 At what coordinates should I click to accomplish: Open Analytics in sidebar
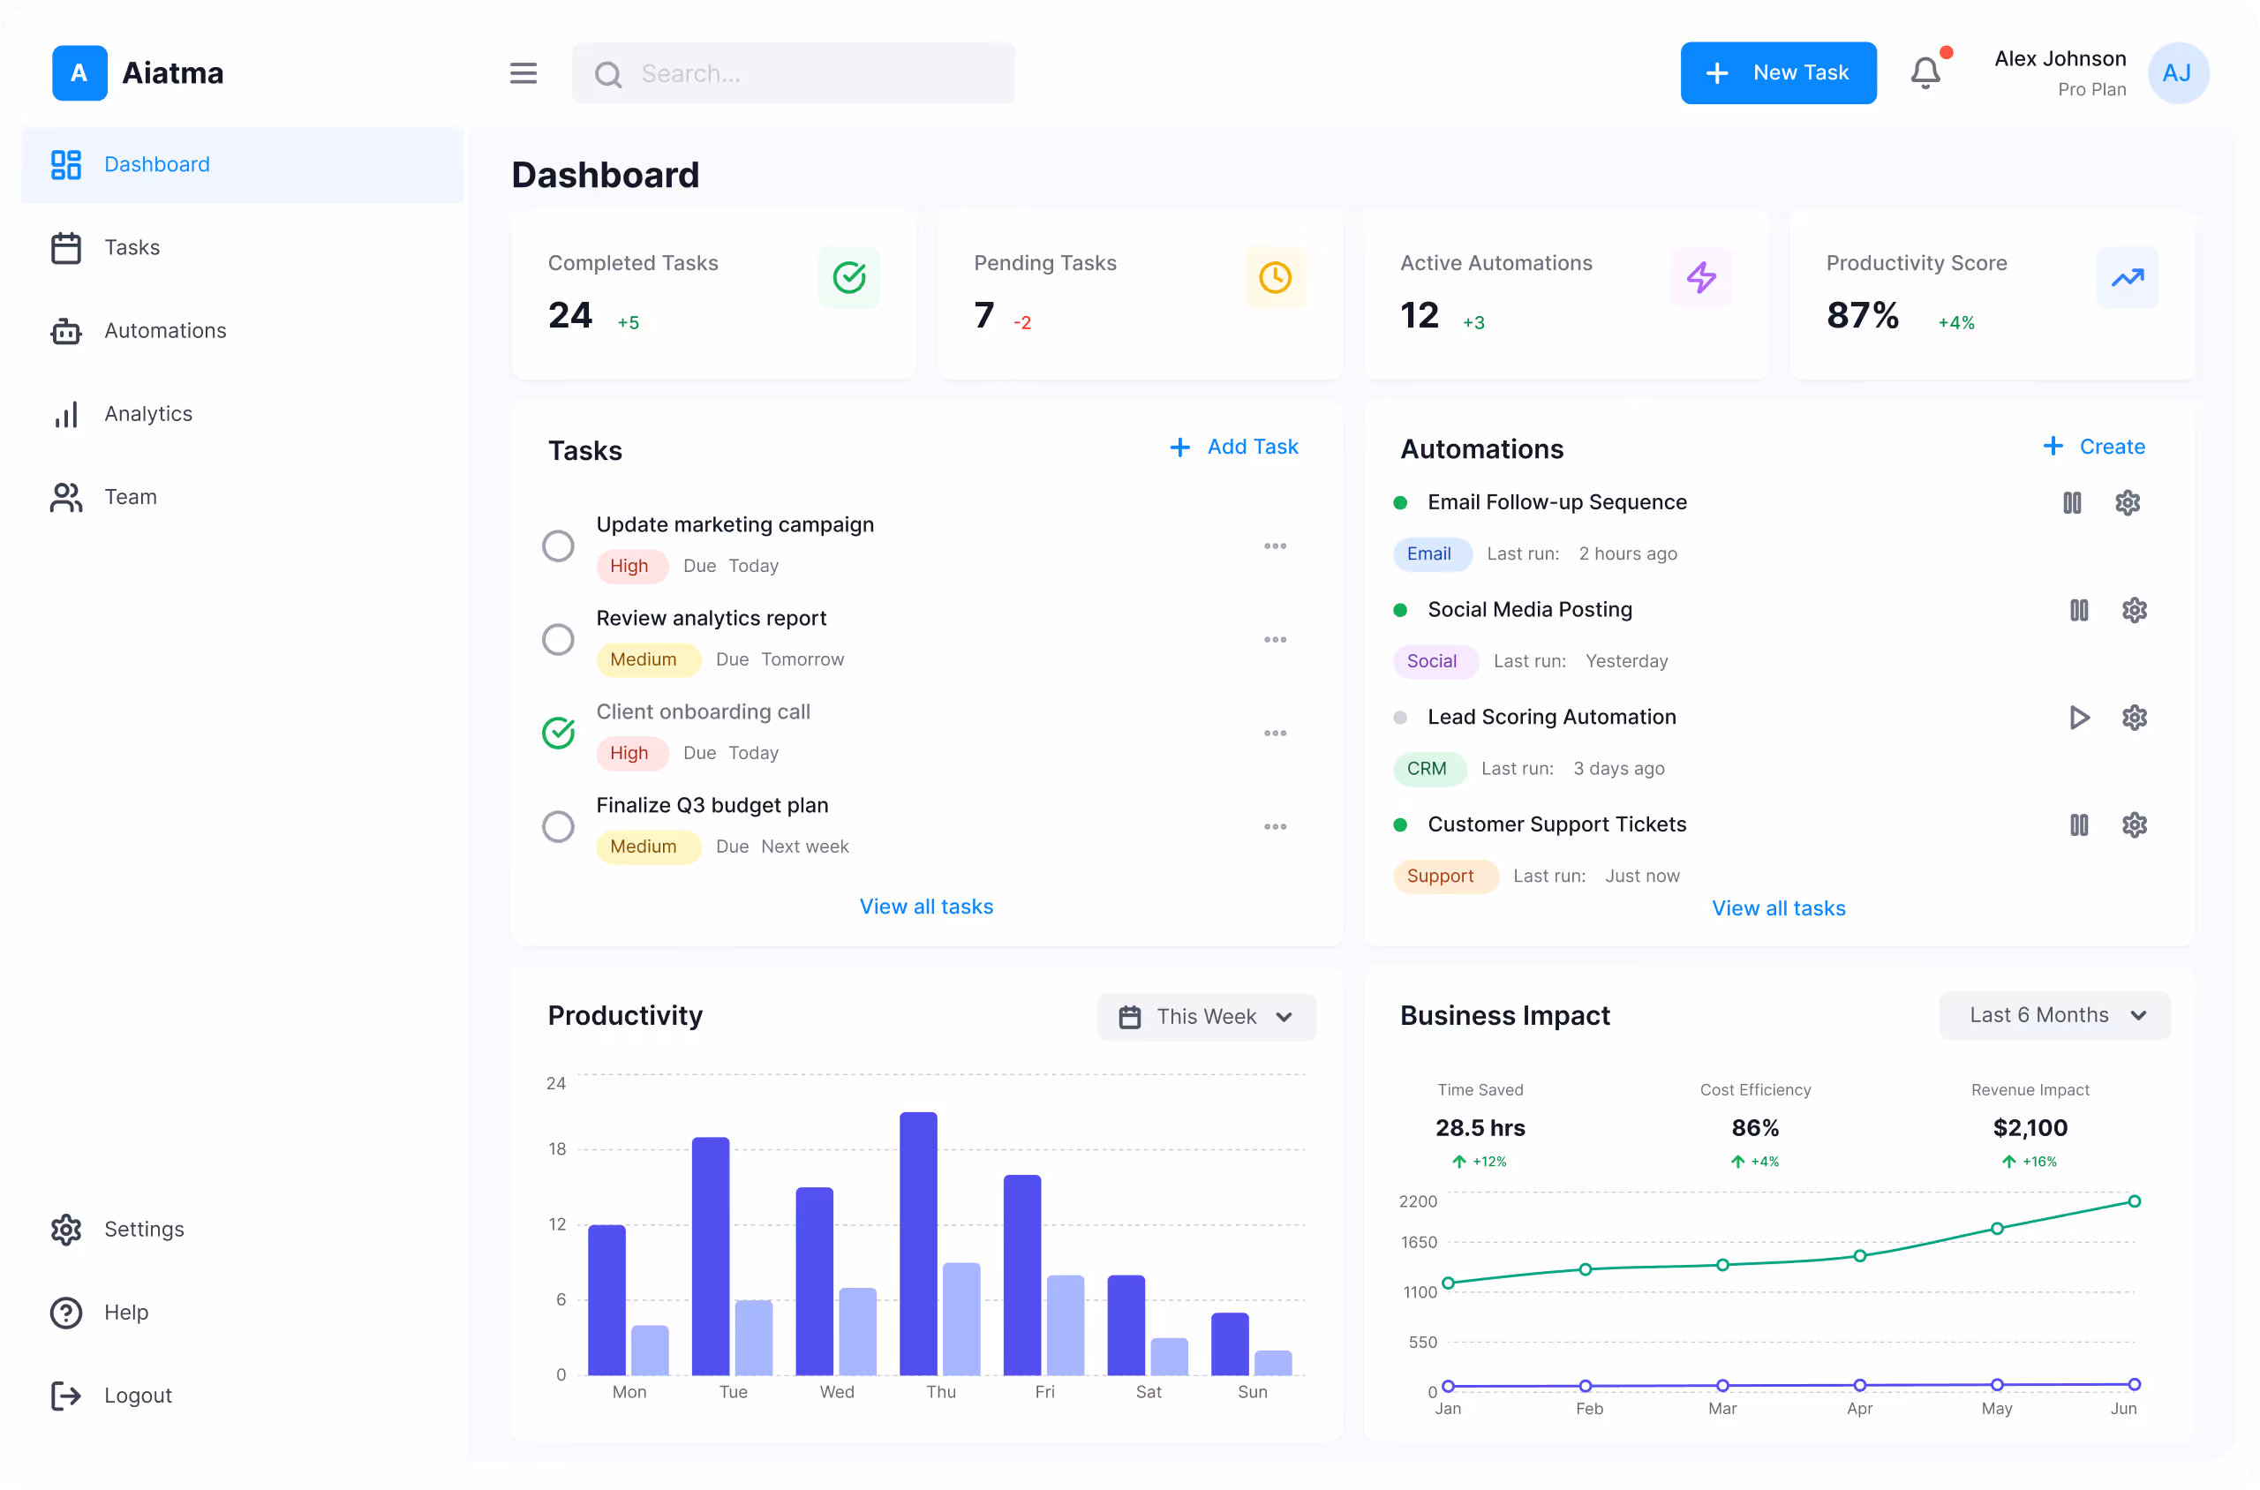(x=243, y=414)
